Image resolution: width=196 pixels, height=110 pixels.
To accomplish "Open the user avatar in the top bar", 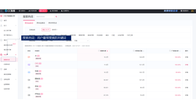I will [x=192, y=11].
